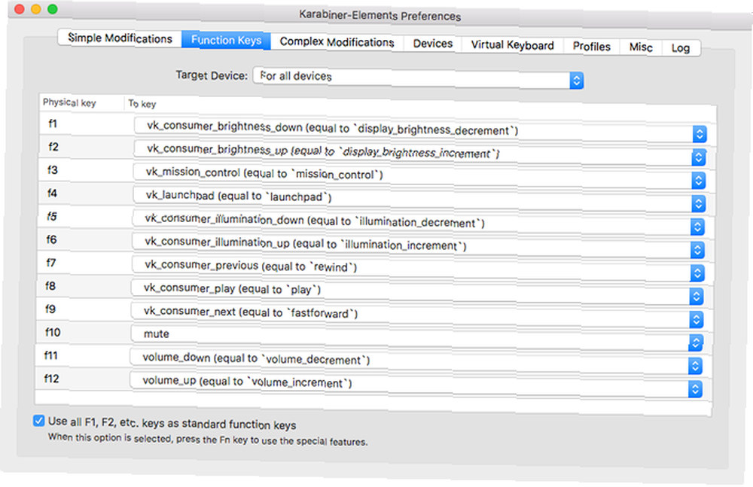
Task: Open the Misc tab
Action: [x=641, y=47]
